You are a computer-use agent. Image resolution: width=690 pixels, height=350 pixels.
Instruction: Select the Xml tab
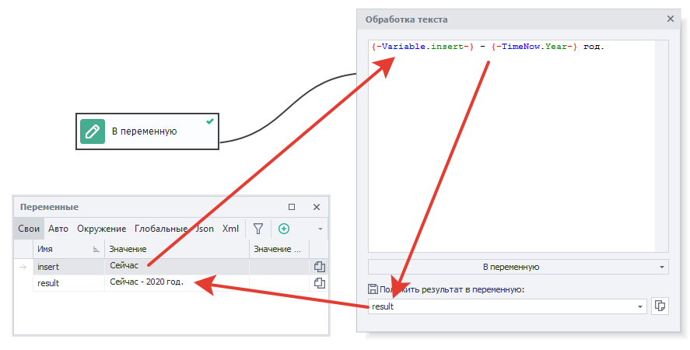click(230, 229)
